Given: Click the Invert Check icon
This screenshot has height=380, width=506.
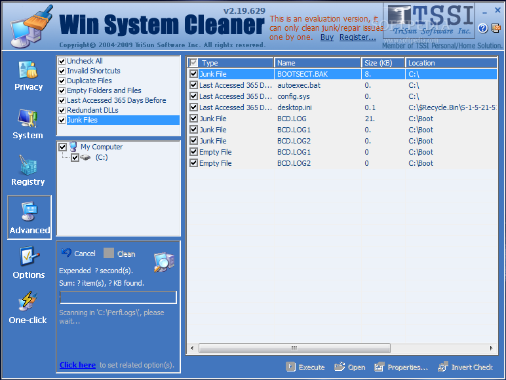Looking at the screenshot, I should click(x=443, y=366).
